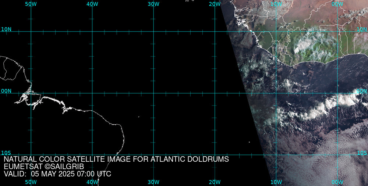368x186 pixels.
Task: Click the "EUMETSAT ©SAILGRIB" credit line
Action: pos(44,167)
